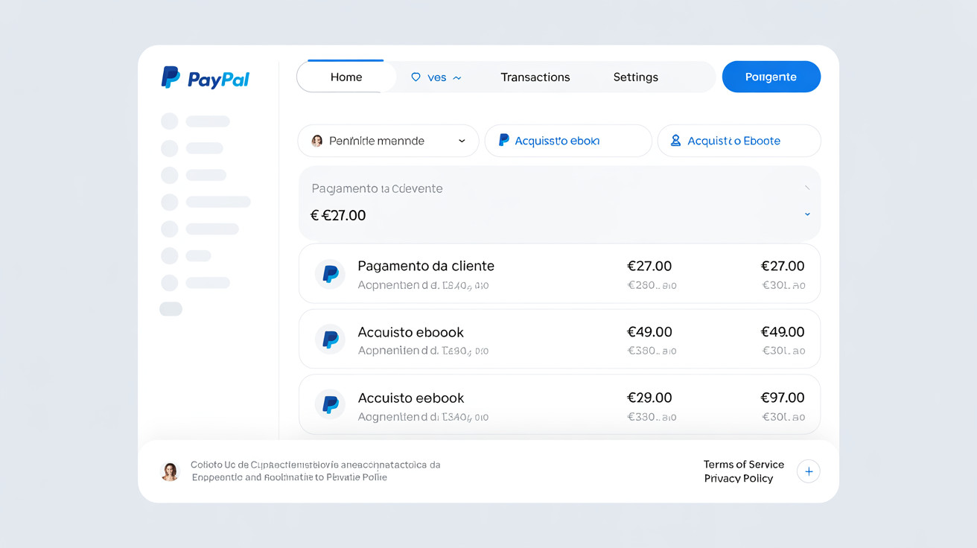Screen dimensions: 977x548
Task: Expand the heart tab dropdown arrow
Action: [x=456, y=77]
